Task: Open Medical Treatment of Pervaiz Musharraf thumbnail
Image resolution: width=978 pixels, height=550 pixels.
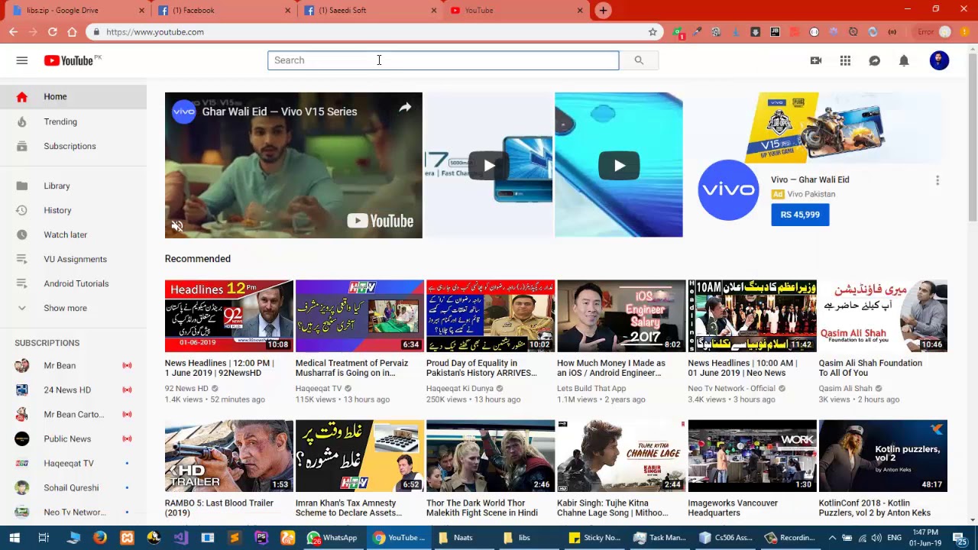Action: pos(360,315)
